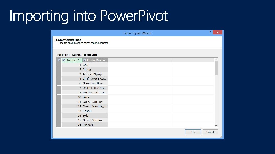Select the Genen Shouyu cell
275x154 pixels.
[95, 120]
